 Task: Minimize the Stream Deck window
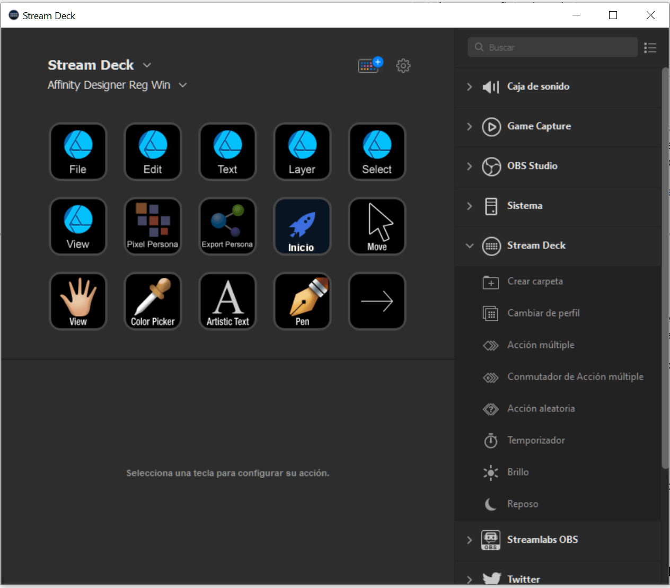coord(577,15)
